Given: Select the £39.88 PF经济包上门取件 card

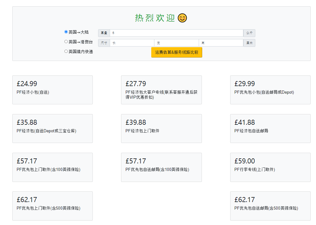Looking at the screenshot, I should click(x=161, y=128).
